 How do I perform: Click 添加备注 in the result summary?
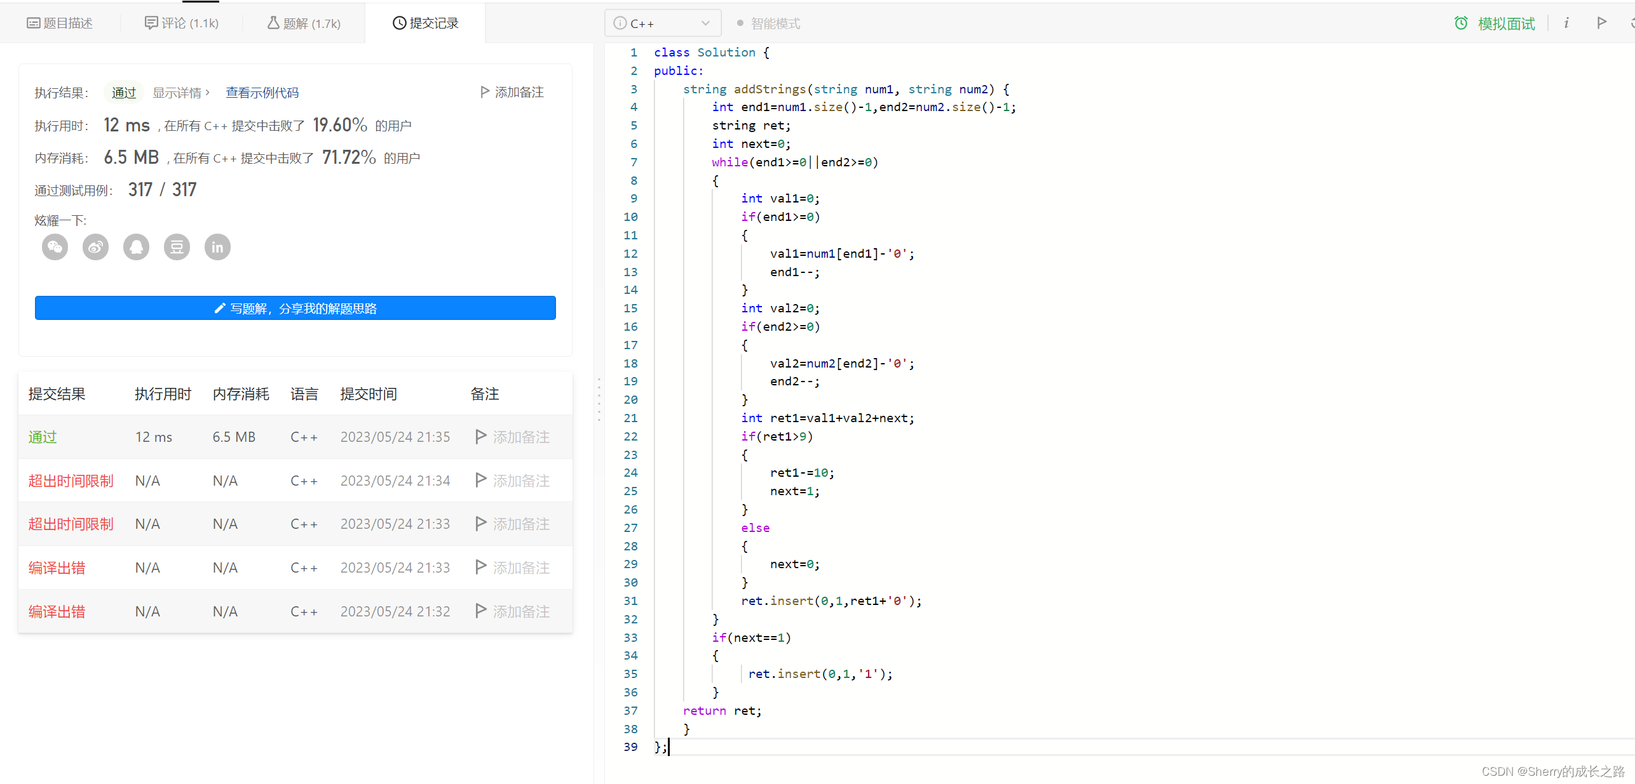pos(512,92)
